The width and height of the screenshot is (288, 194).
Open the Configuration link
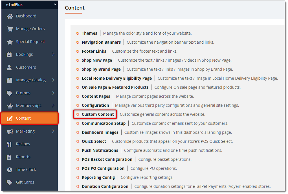[x=96, y=105]
